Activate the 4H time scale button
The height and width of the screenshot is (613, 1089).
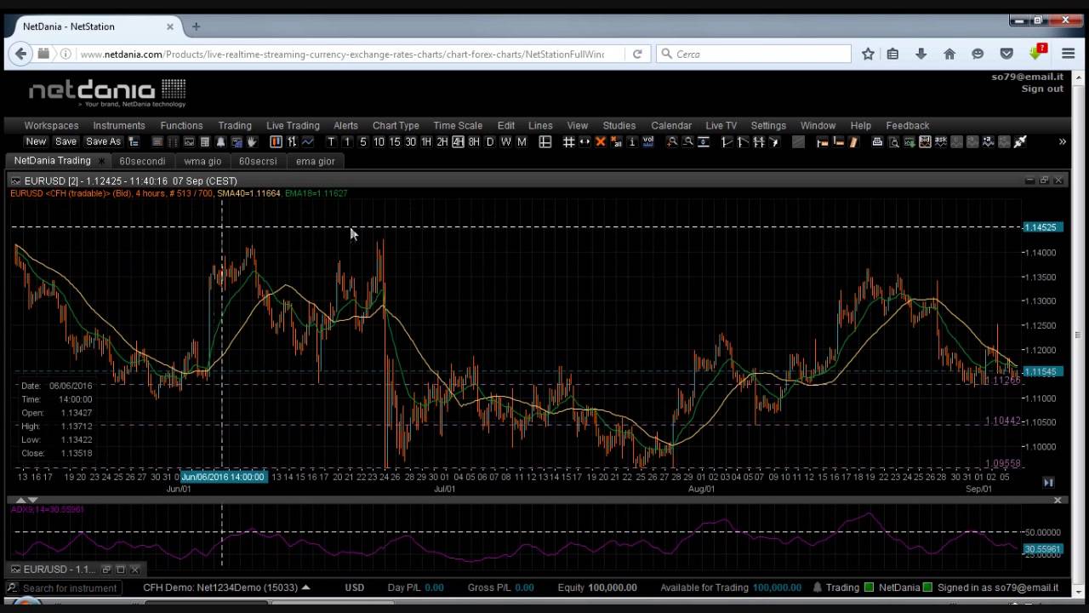(458, 141)
